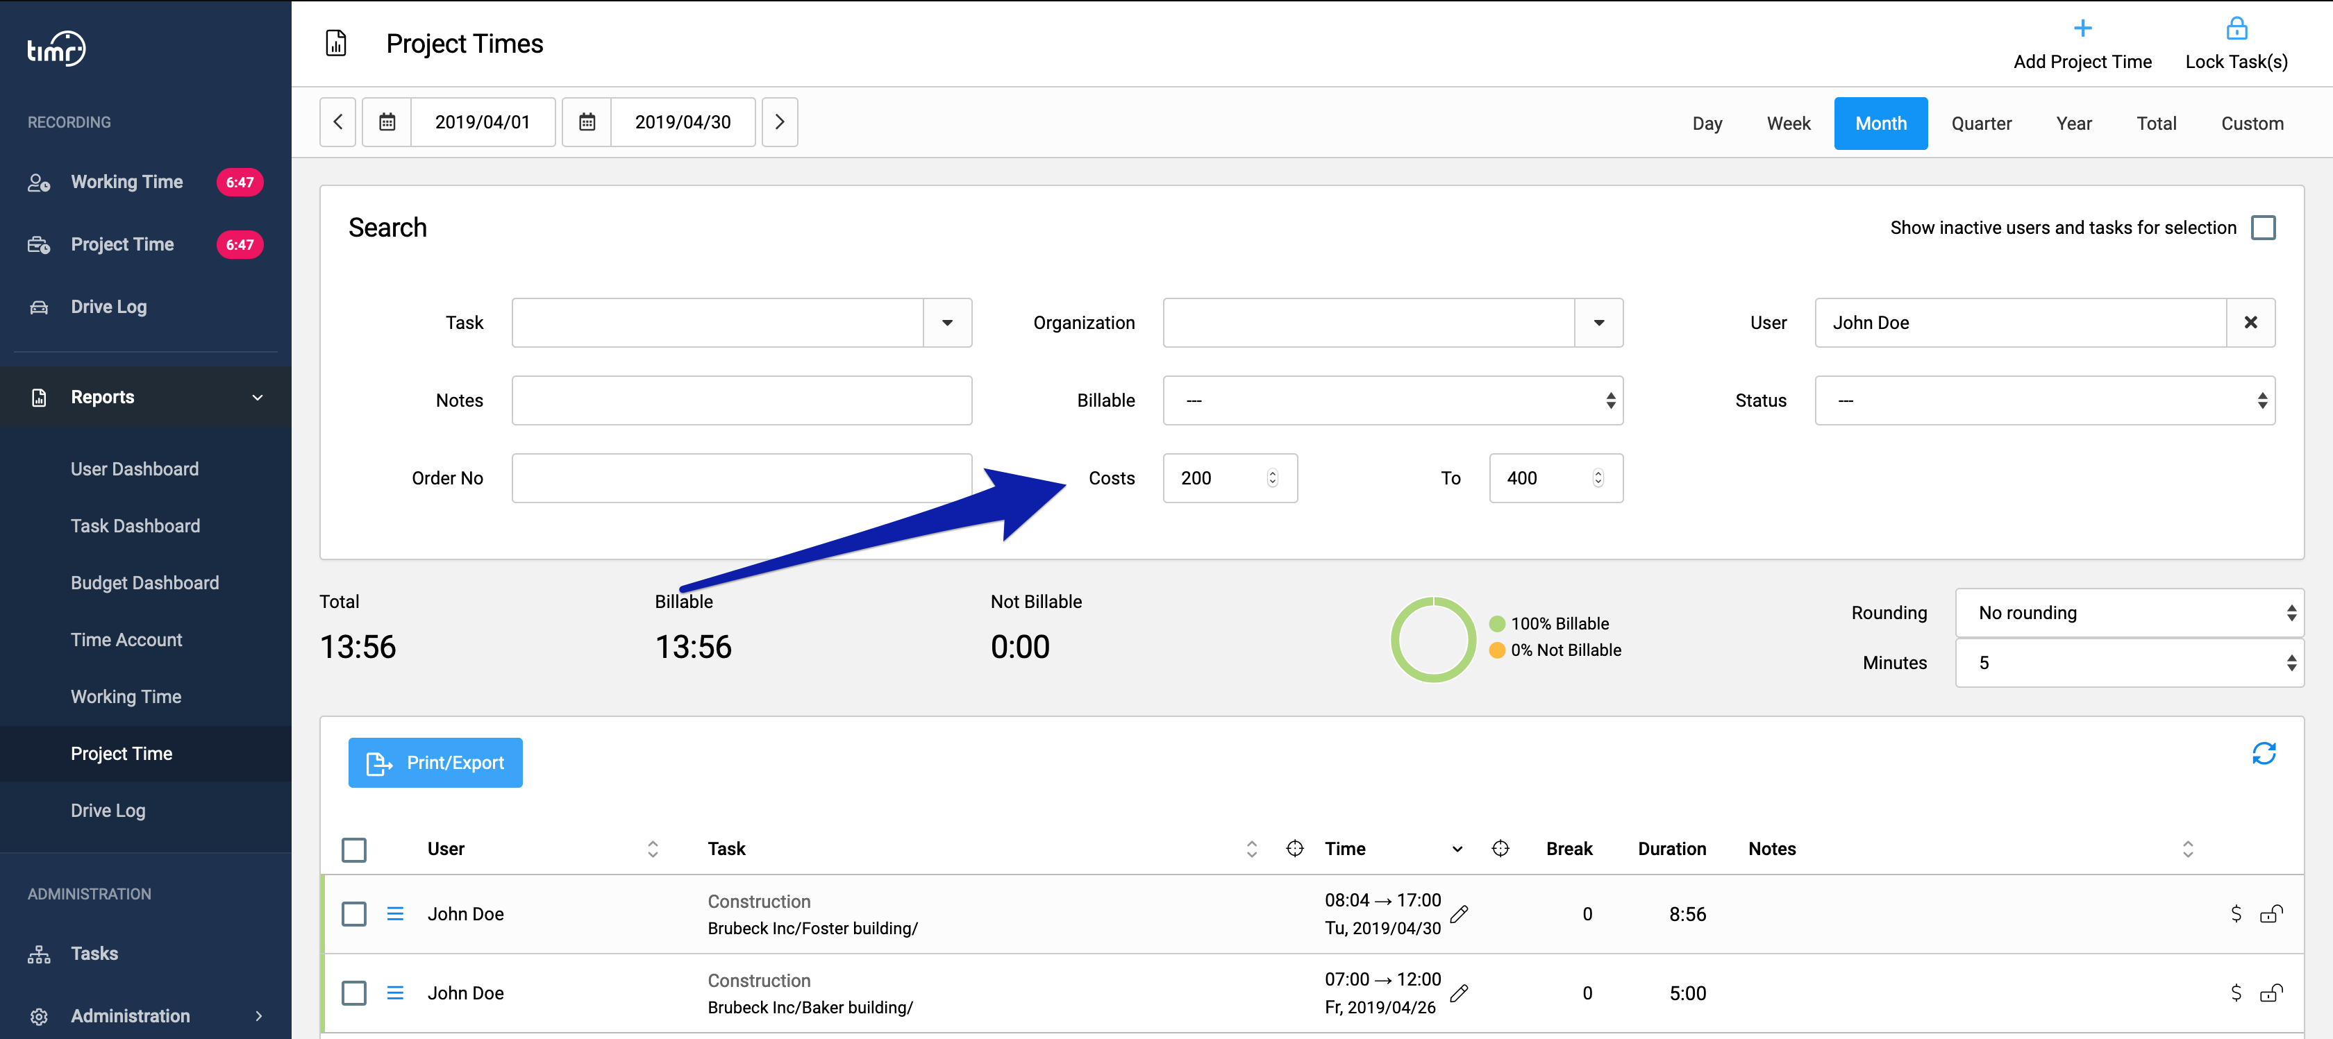Edit the 08:04 to 17:00 time entry
Viewport: 2333px width, 1039px height.
1459,914
